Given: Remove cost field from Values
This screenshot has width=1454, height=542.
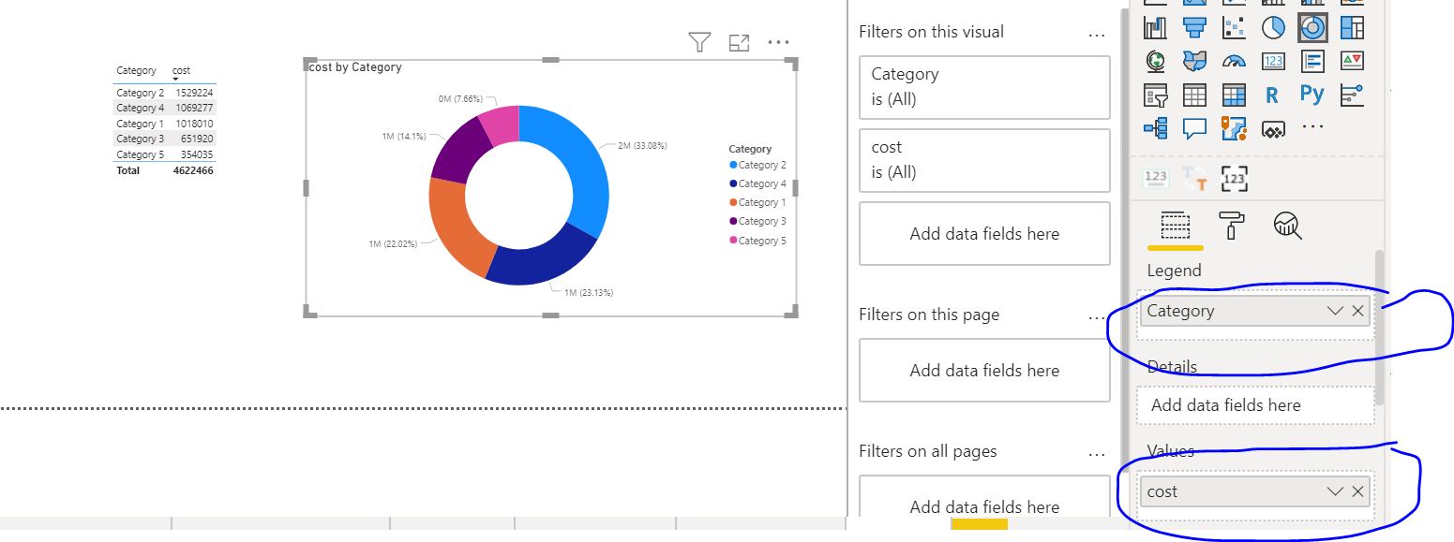Looking at the screenshot, I should click(1357, 491).
